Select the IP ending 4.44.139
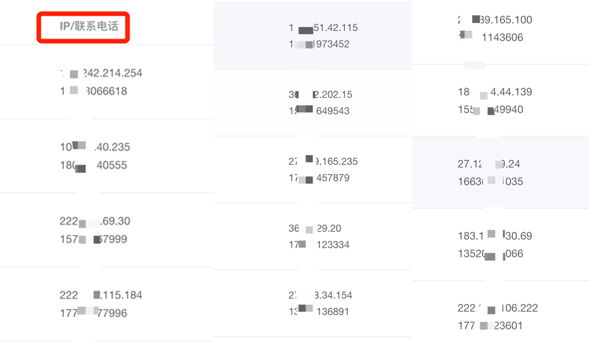589x344 pixels. coord(495,92)
